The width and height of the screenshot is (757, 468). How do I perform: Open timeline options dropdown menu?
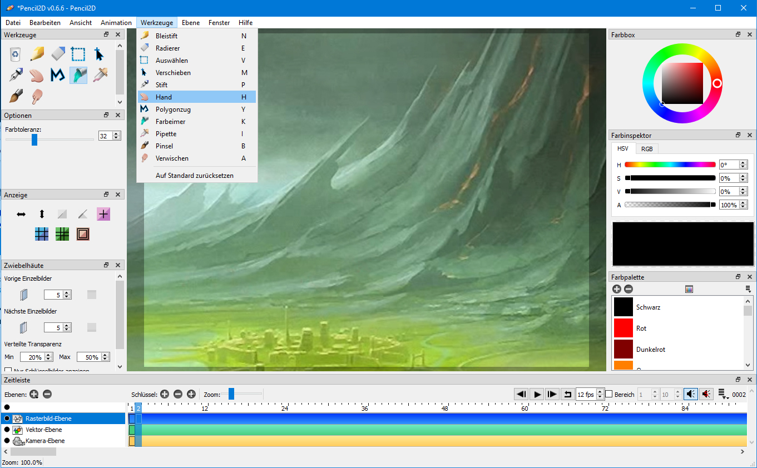[723, 394]
